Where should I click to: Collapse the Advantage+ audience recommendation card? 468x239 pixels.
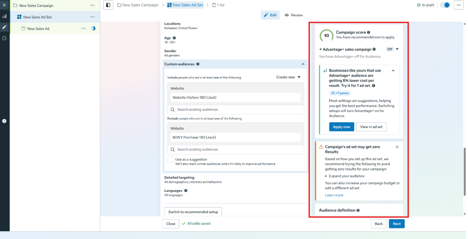click(x=393, y=71)
